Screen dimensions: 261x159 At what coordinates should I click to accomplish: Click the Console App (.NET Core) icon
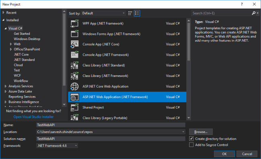click(74, 44)
